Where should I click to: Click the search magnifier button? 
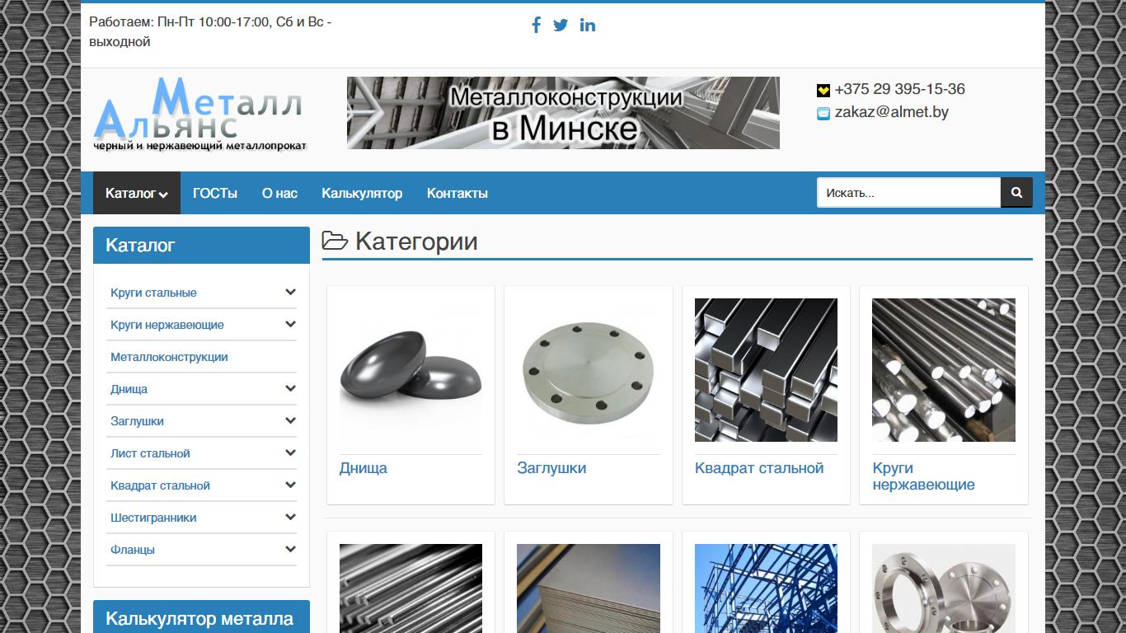1016,193
